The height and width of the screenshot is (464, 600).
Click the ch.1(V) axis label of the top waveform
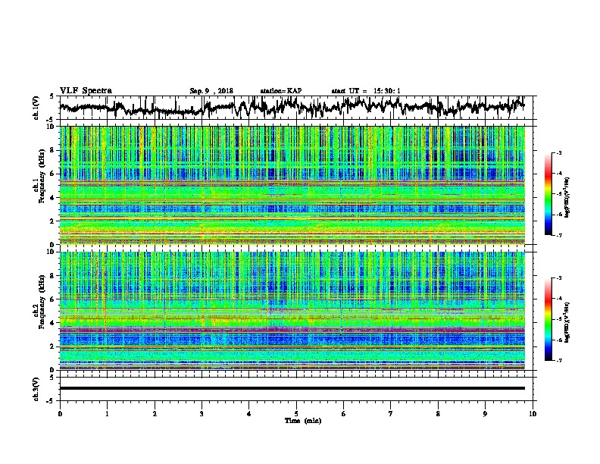pyautogui.click(x=36, y=108)
